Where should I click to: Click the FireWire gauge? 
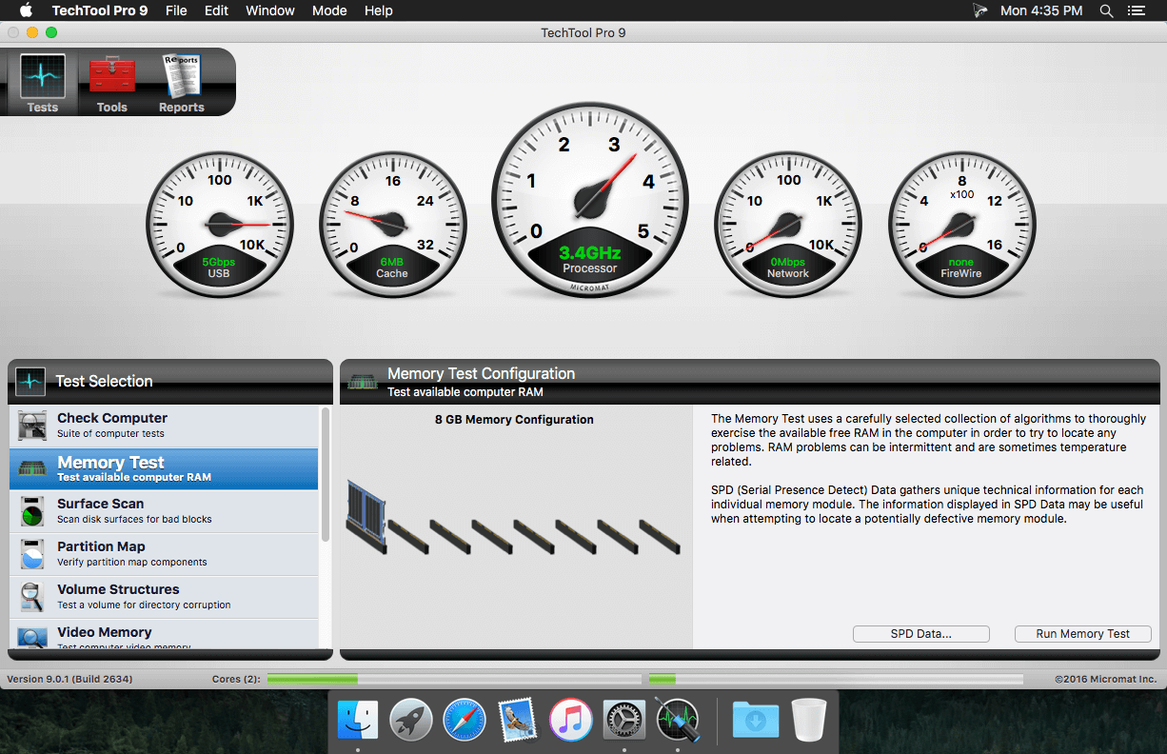(961, 226)
